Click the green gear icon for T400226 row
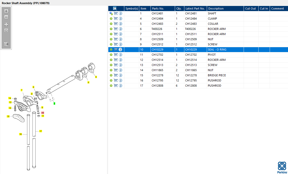 [x=111, y=29]
